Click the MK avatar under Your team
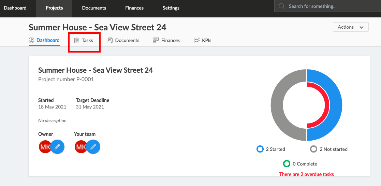The width and height of the screenshot is (381, 186). click(81, 147)
